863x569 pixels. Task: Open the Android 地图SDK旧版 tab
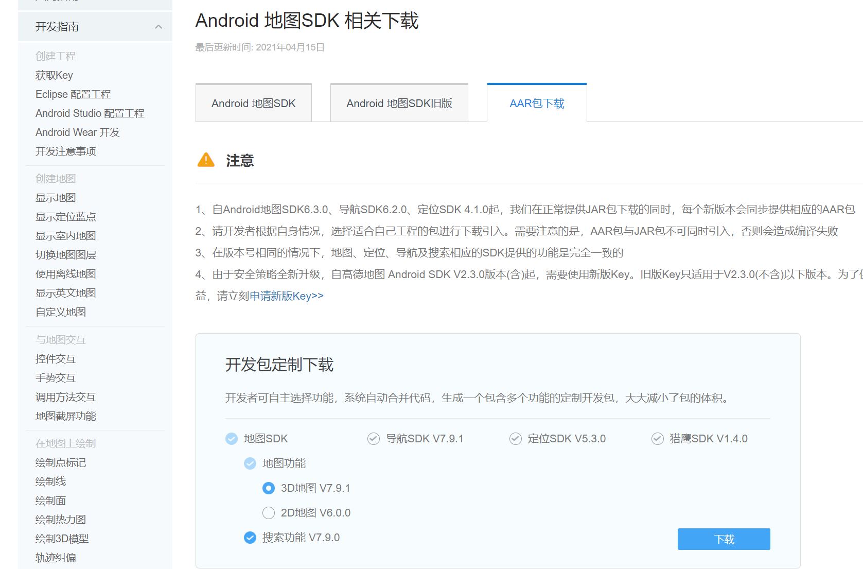[399, 103]
